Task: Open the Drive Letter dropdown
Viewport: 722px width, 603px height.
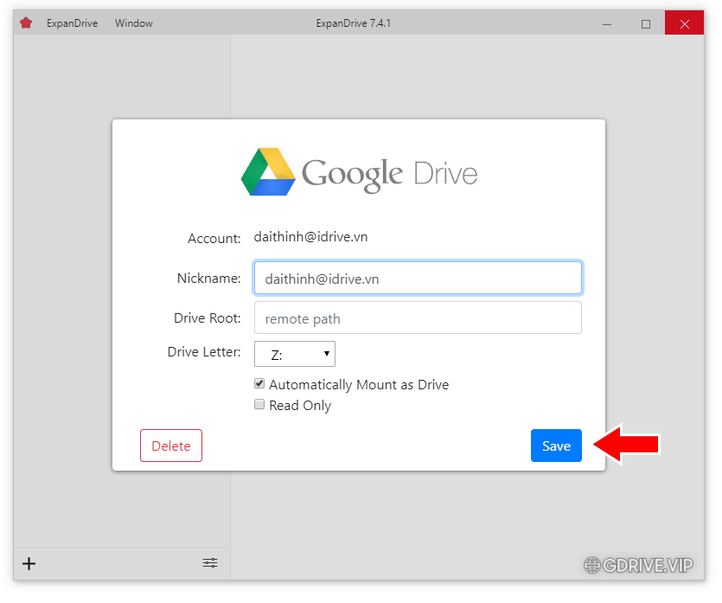Action: pyautogui.click(x=295, y=354)
